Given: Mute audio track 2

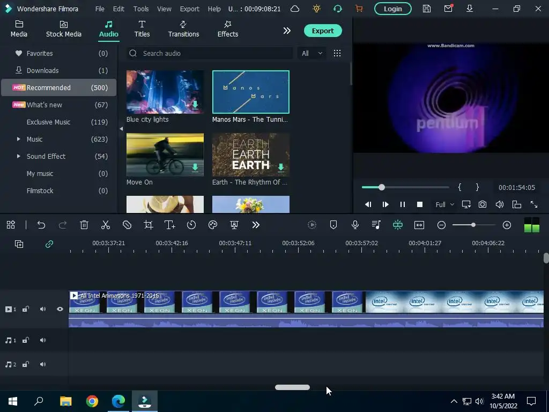Looking at the screenshot, I should tap(43, 364).
